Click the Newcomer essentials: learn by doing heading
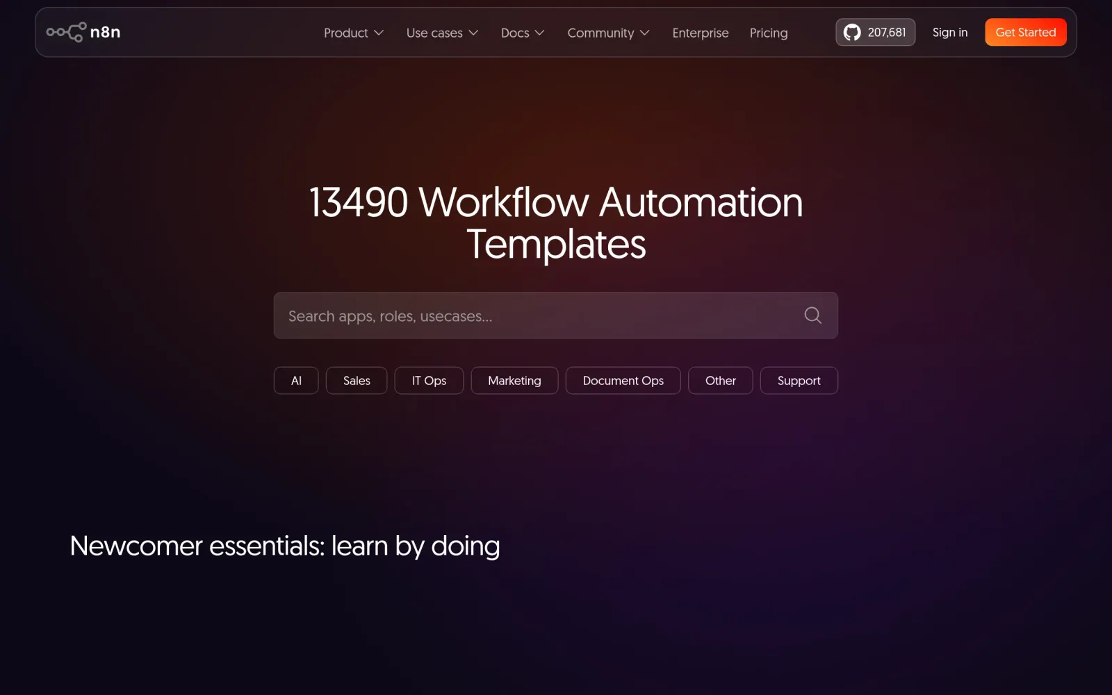1112x695 pixels. tap(285, 546)
